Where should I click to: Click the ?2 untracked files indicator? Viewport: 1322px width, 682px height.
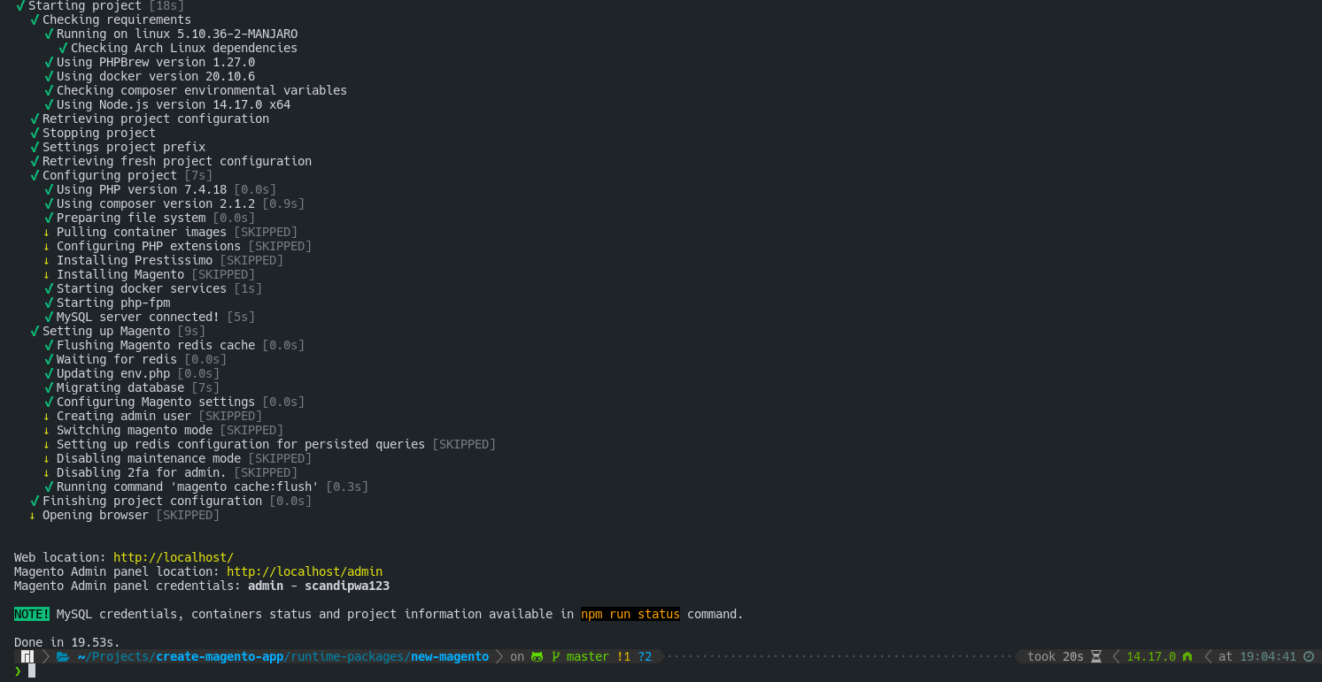tap(645, 656)
